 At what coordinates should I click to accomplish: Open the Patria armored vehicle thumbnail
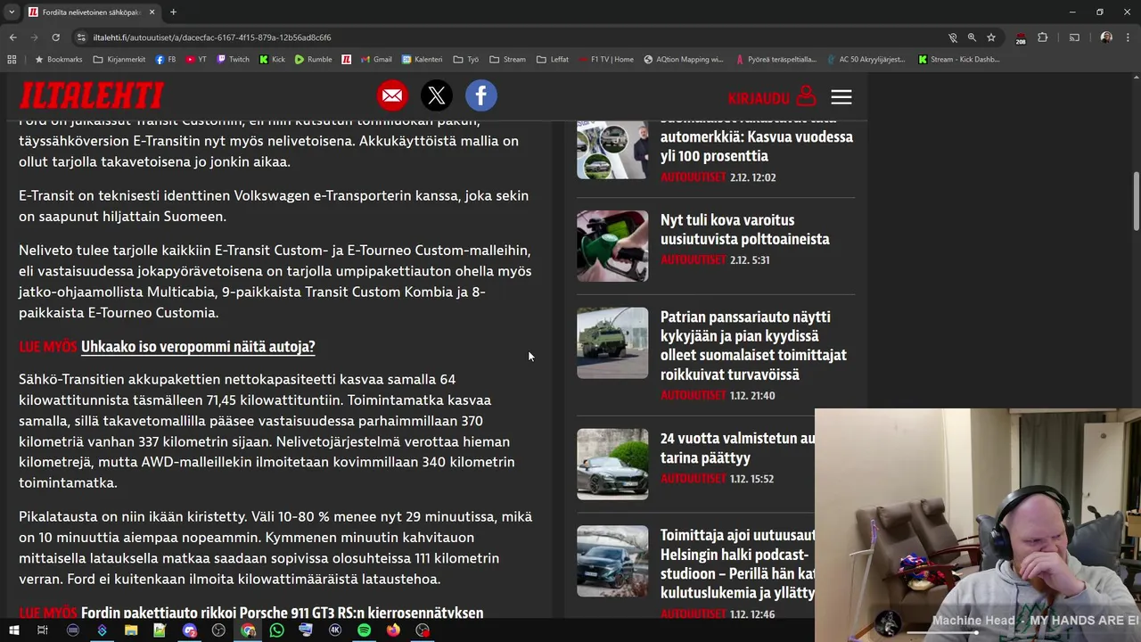(x=612, y=343)
